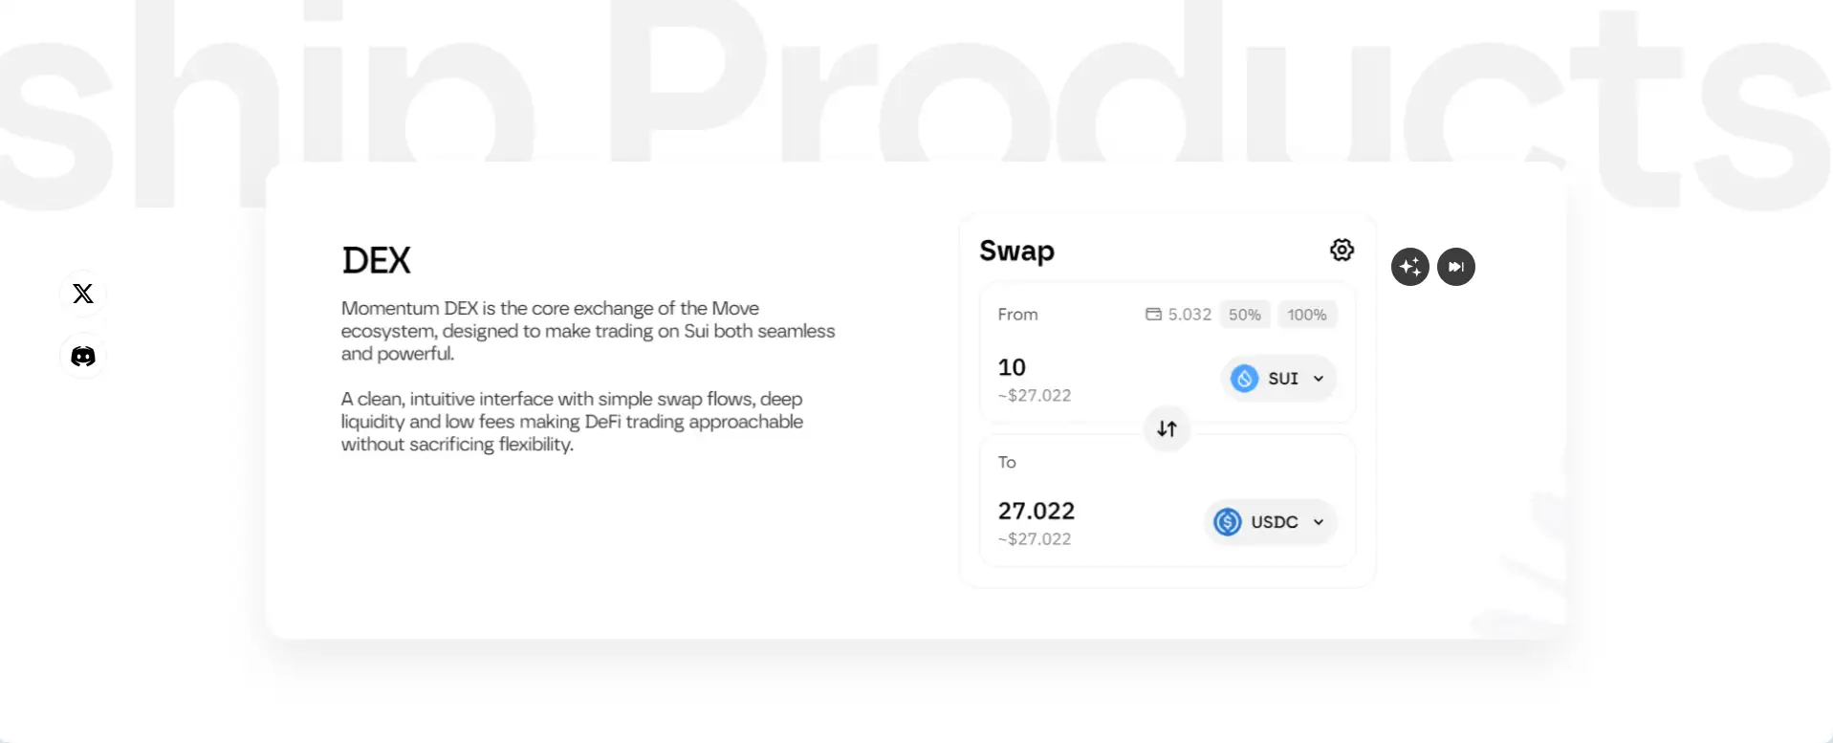Edit the From amount field showing 10

[1012, 367]
